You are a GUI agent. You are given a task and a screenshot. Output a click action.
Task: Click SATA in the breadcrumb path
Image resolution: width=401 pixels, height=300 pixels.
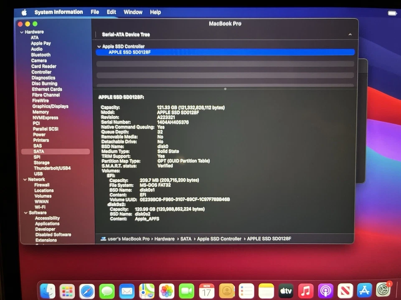(x=186, y=239)
